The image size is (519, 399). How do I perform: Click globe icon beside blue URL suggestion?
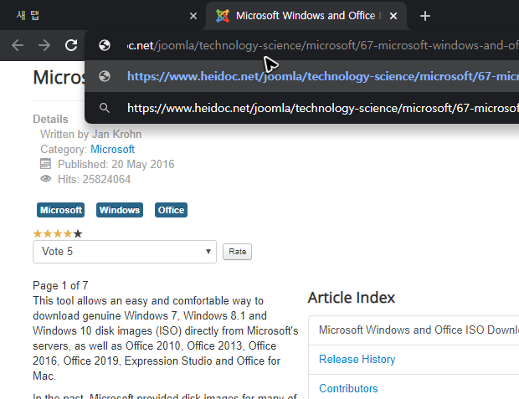[x=105, y=76]
